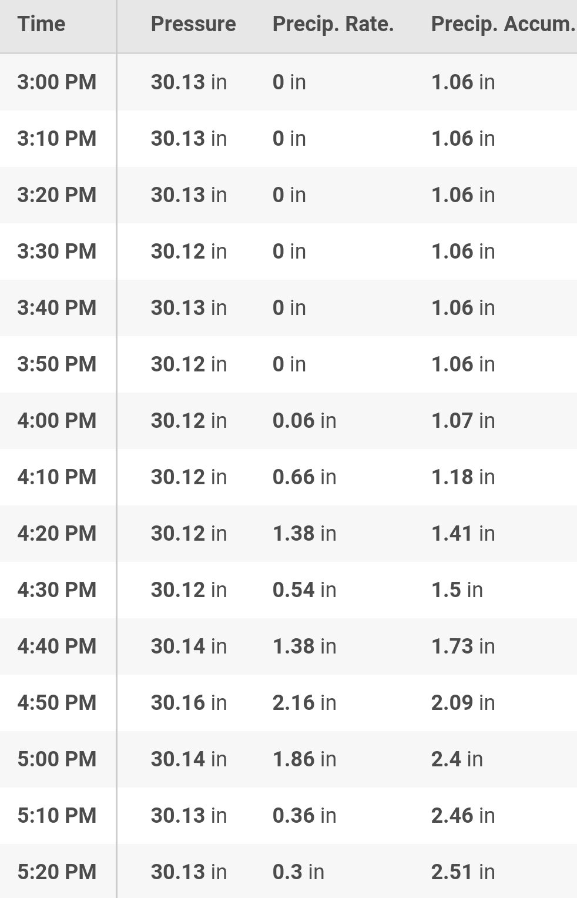Image resolution: width=577 pixels, height=898 pixels.
Task: Click the 2.09 in accumulation value
Action: tap(463, 702)
